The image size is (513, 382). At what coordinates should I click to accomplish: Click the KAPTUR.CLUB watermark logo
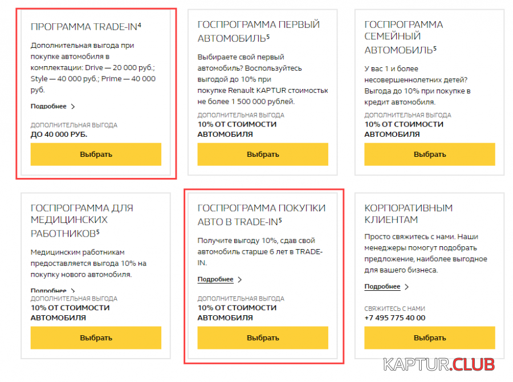click(439, 365)
